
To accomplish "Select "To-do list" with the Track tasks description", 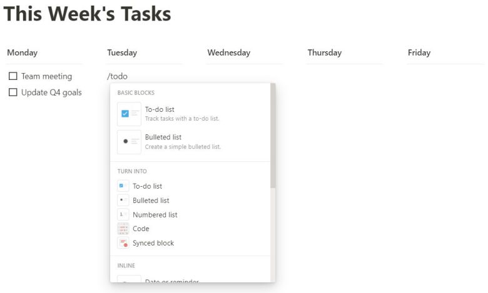I will click(x=181, y=114).
